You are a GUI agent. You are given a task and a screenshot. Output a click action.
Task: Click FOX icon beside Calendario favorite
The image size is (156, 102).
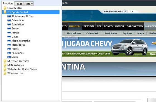click(x=9, y=20)
